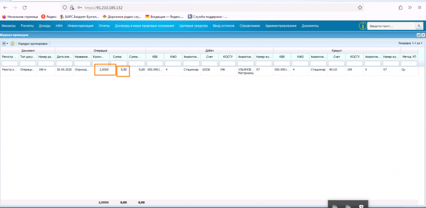Restore the Журнал проводок window

(x=419, y=35)
